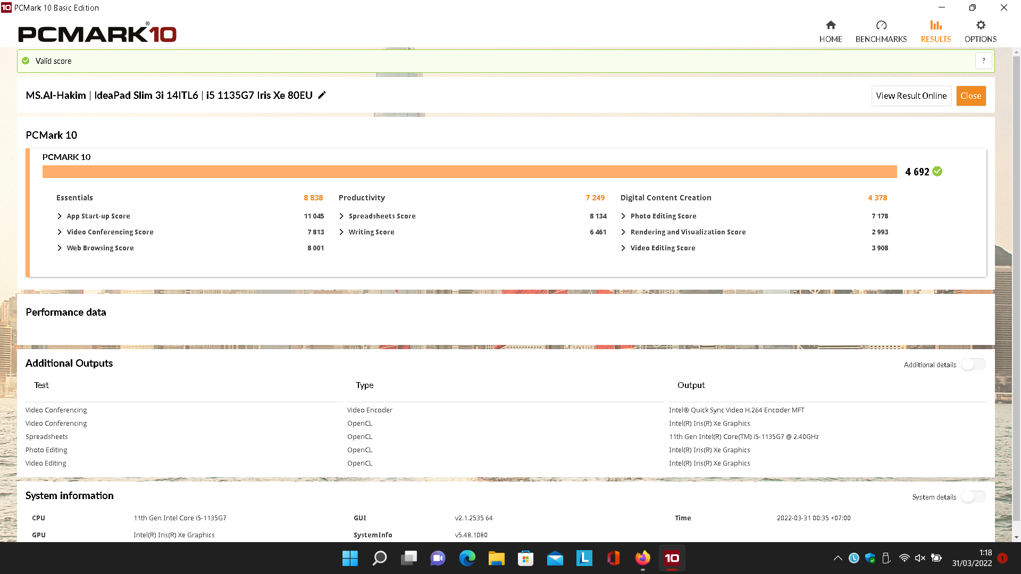
Task: Click the PCMARK 10 logo
Action: pyautogui.click(x=97, y=33)
